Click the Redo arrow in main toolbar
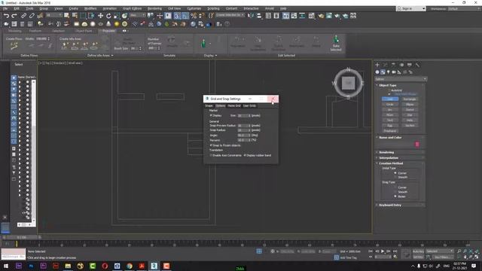This screenshot has width=482, height=271. [x=14, y=16]
